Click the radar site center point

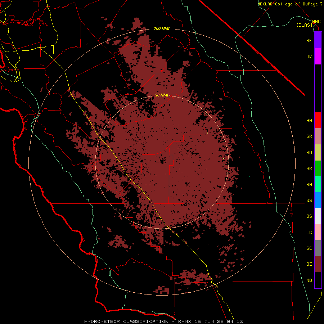[x=162, y=161]
